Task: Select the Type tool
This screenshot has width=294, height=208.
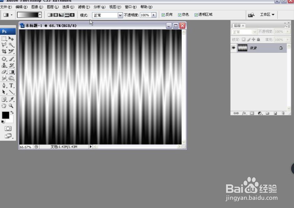Action: point(11,85)
